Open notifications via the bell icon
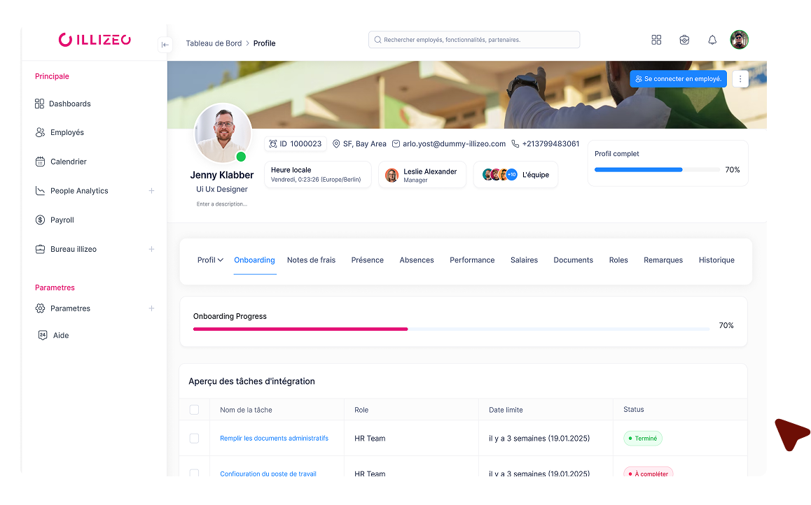811x505 pixels. pyautogui.click(x=712, y=40)
